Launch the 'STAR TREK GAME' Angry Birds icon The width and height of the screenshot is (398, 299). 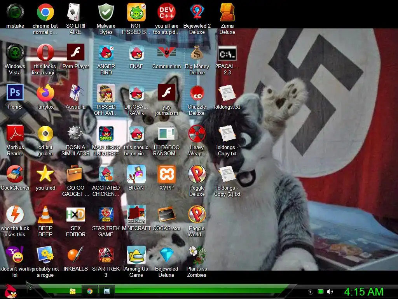(x=106, y=215)
